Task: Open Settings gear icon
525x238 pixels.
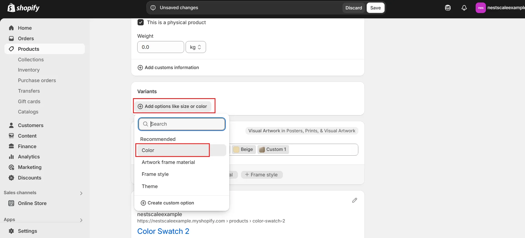Action: click(x=11, y=231)
